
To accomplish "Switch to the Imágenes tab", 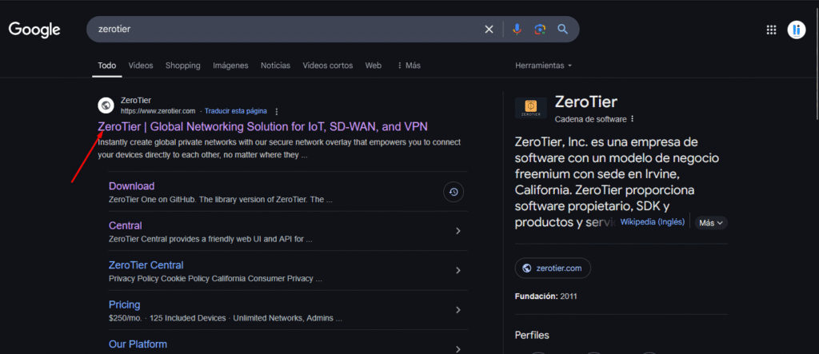I will point(230,66).
